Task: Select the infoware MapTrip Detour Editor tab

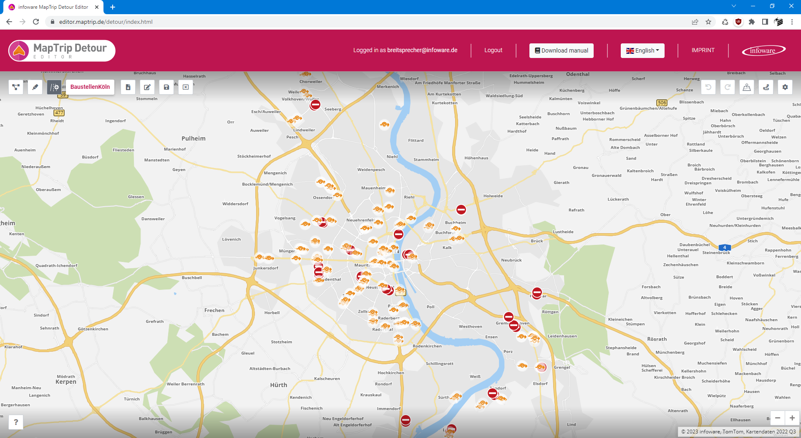Action: 53,7
